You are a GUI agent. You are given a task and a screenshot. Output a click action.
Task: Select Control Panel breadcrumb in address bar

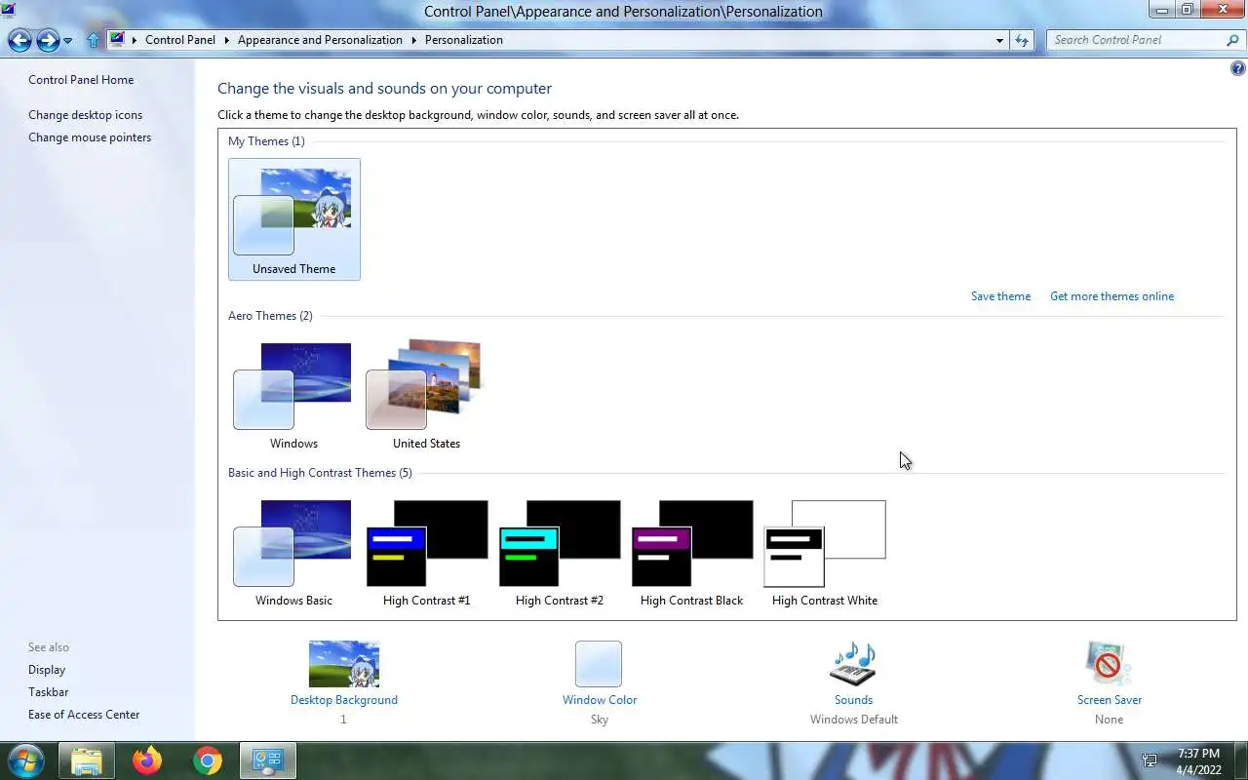click(x=180, y=40)
